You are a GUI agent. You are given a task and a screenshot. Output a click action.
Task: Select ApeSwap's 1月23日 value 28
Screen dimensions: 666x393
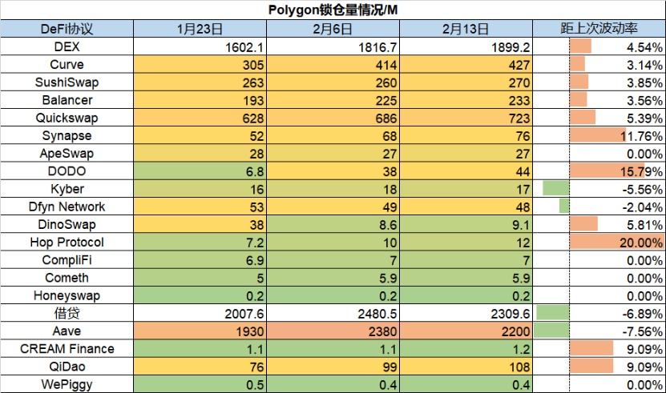[x=200, y=153]
